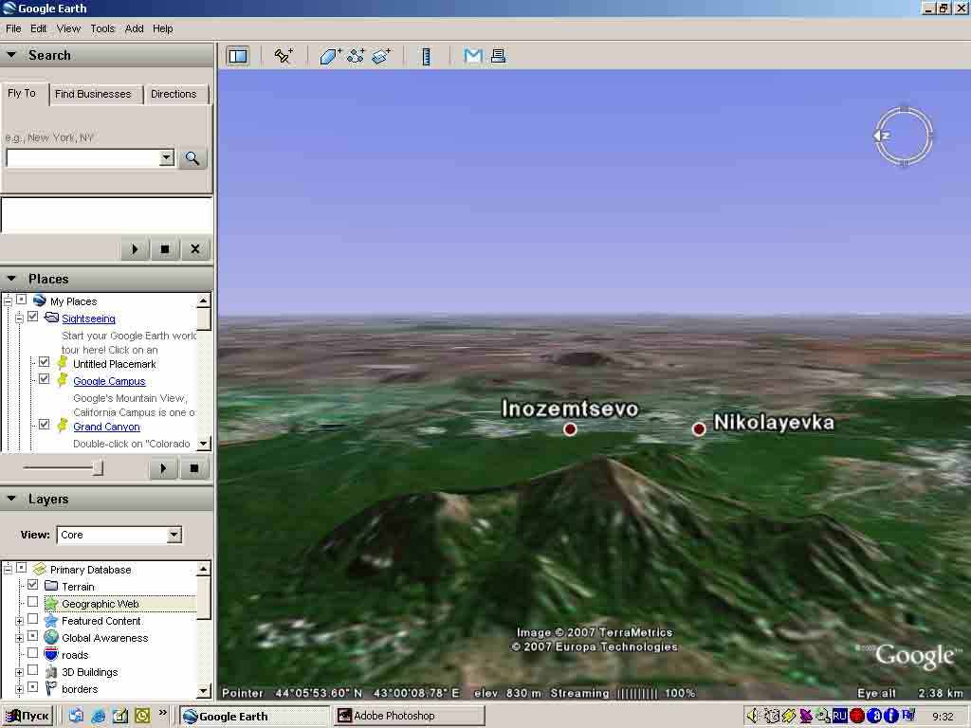Image resolution: width=971 pixels, height=728 pixels.
Task: Click the Inozemtsevo place marker dot
Action: pos(570,429)
